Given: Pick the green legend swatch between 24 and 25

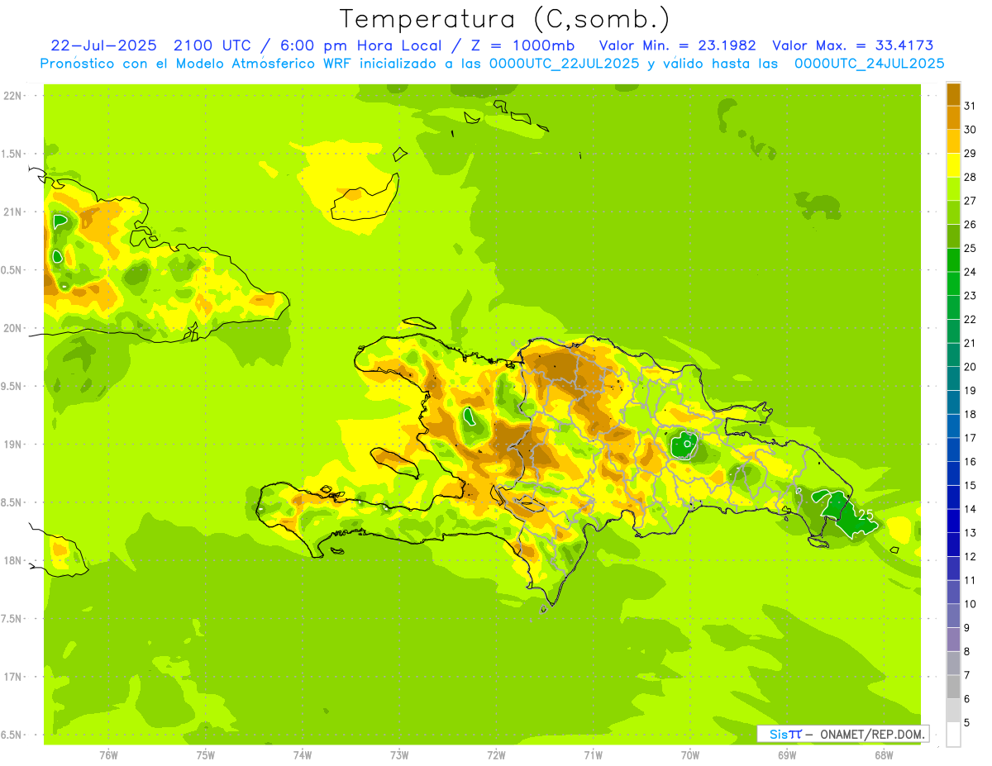Looking at the screenshot, I should (x=953, y=260).
